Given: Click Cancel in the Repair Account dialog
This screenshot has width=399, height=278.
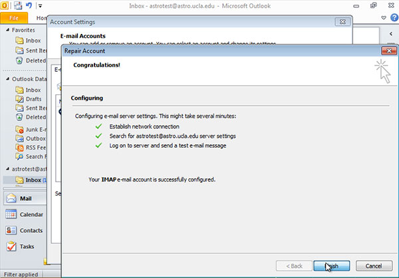Looking at the screenshot, I should point(374,266).
